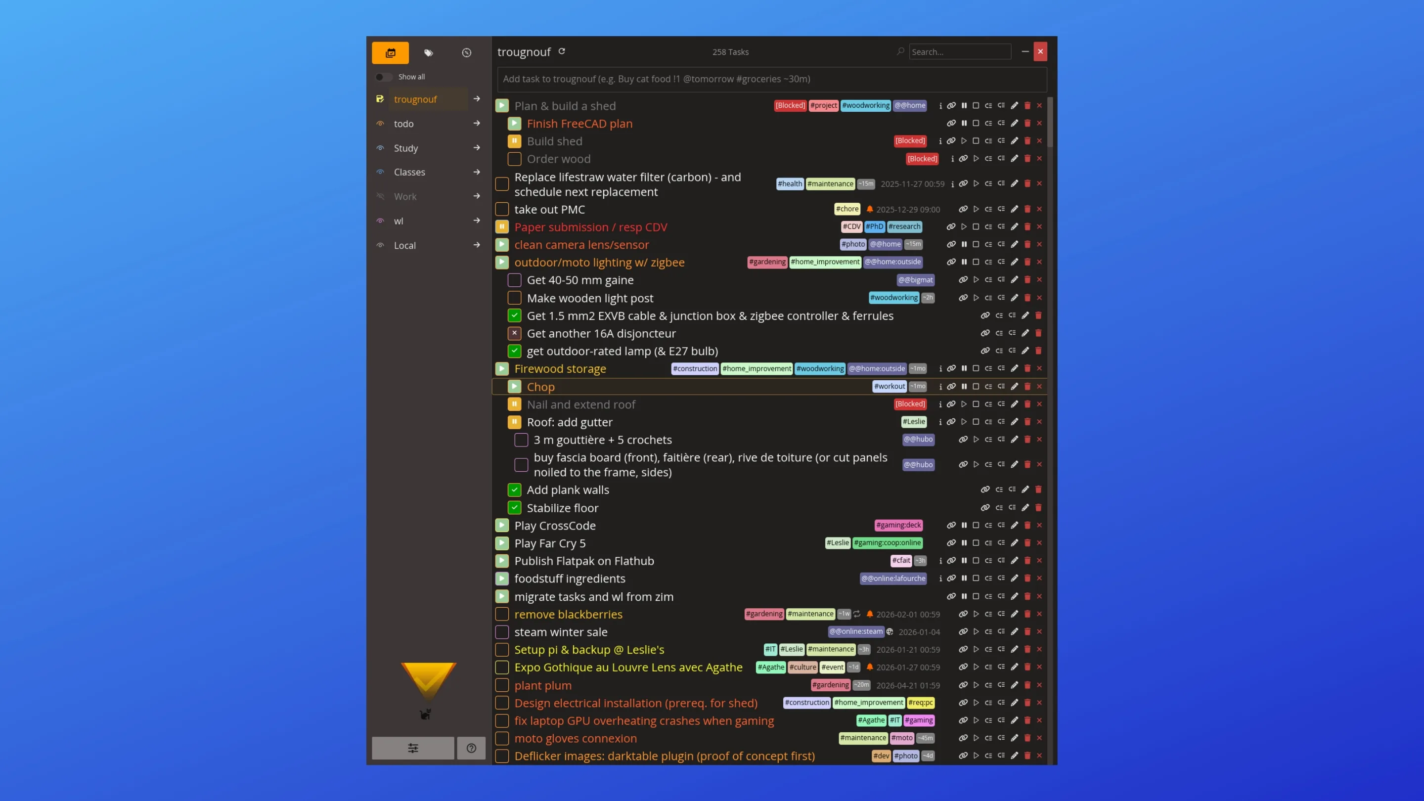The image size is (1424, 801).
Task: Refresh the troubnouf task list
Action: coord(562,51)
